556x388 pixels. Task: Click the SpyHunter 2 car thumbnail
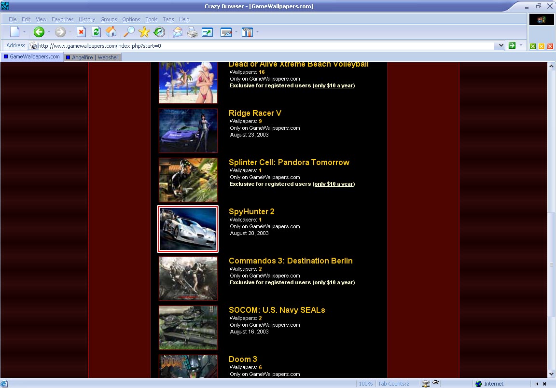coord(188,229)
